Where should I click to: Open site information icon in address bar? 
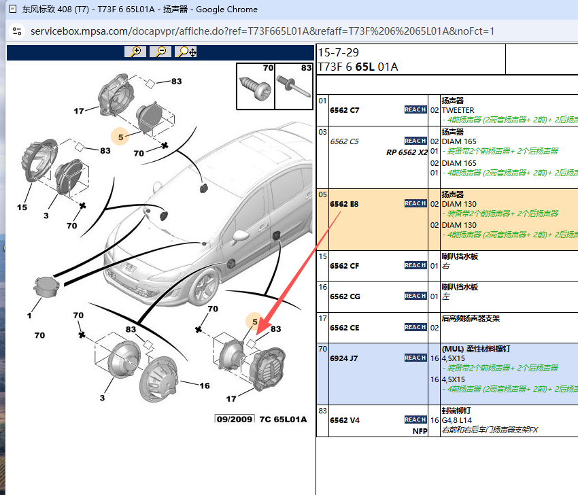click(17, 31)
